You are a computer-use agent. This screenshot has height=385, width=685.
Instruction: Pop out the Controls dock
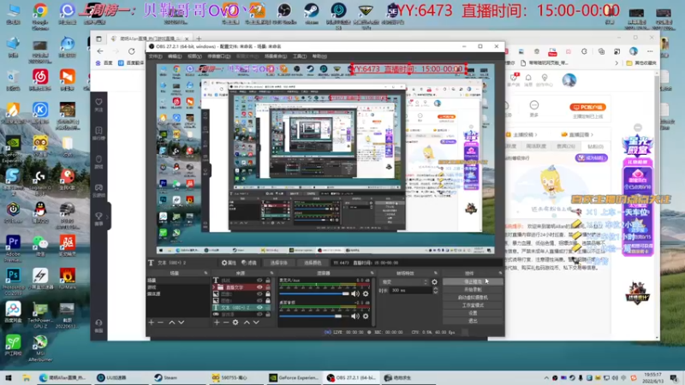pyautogui.click(x=500, y=273)
